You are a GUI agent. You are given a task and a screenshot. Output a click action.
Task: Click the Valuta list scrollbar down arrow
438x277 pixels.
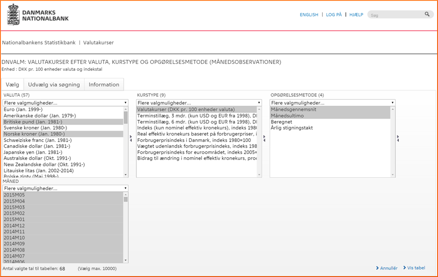point(126,175)
